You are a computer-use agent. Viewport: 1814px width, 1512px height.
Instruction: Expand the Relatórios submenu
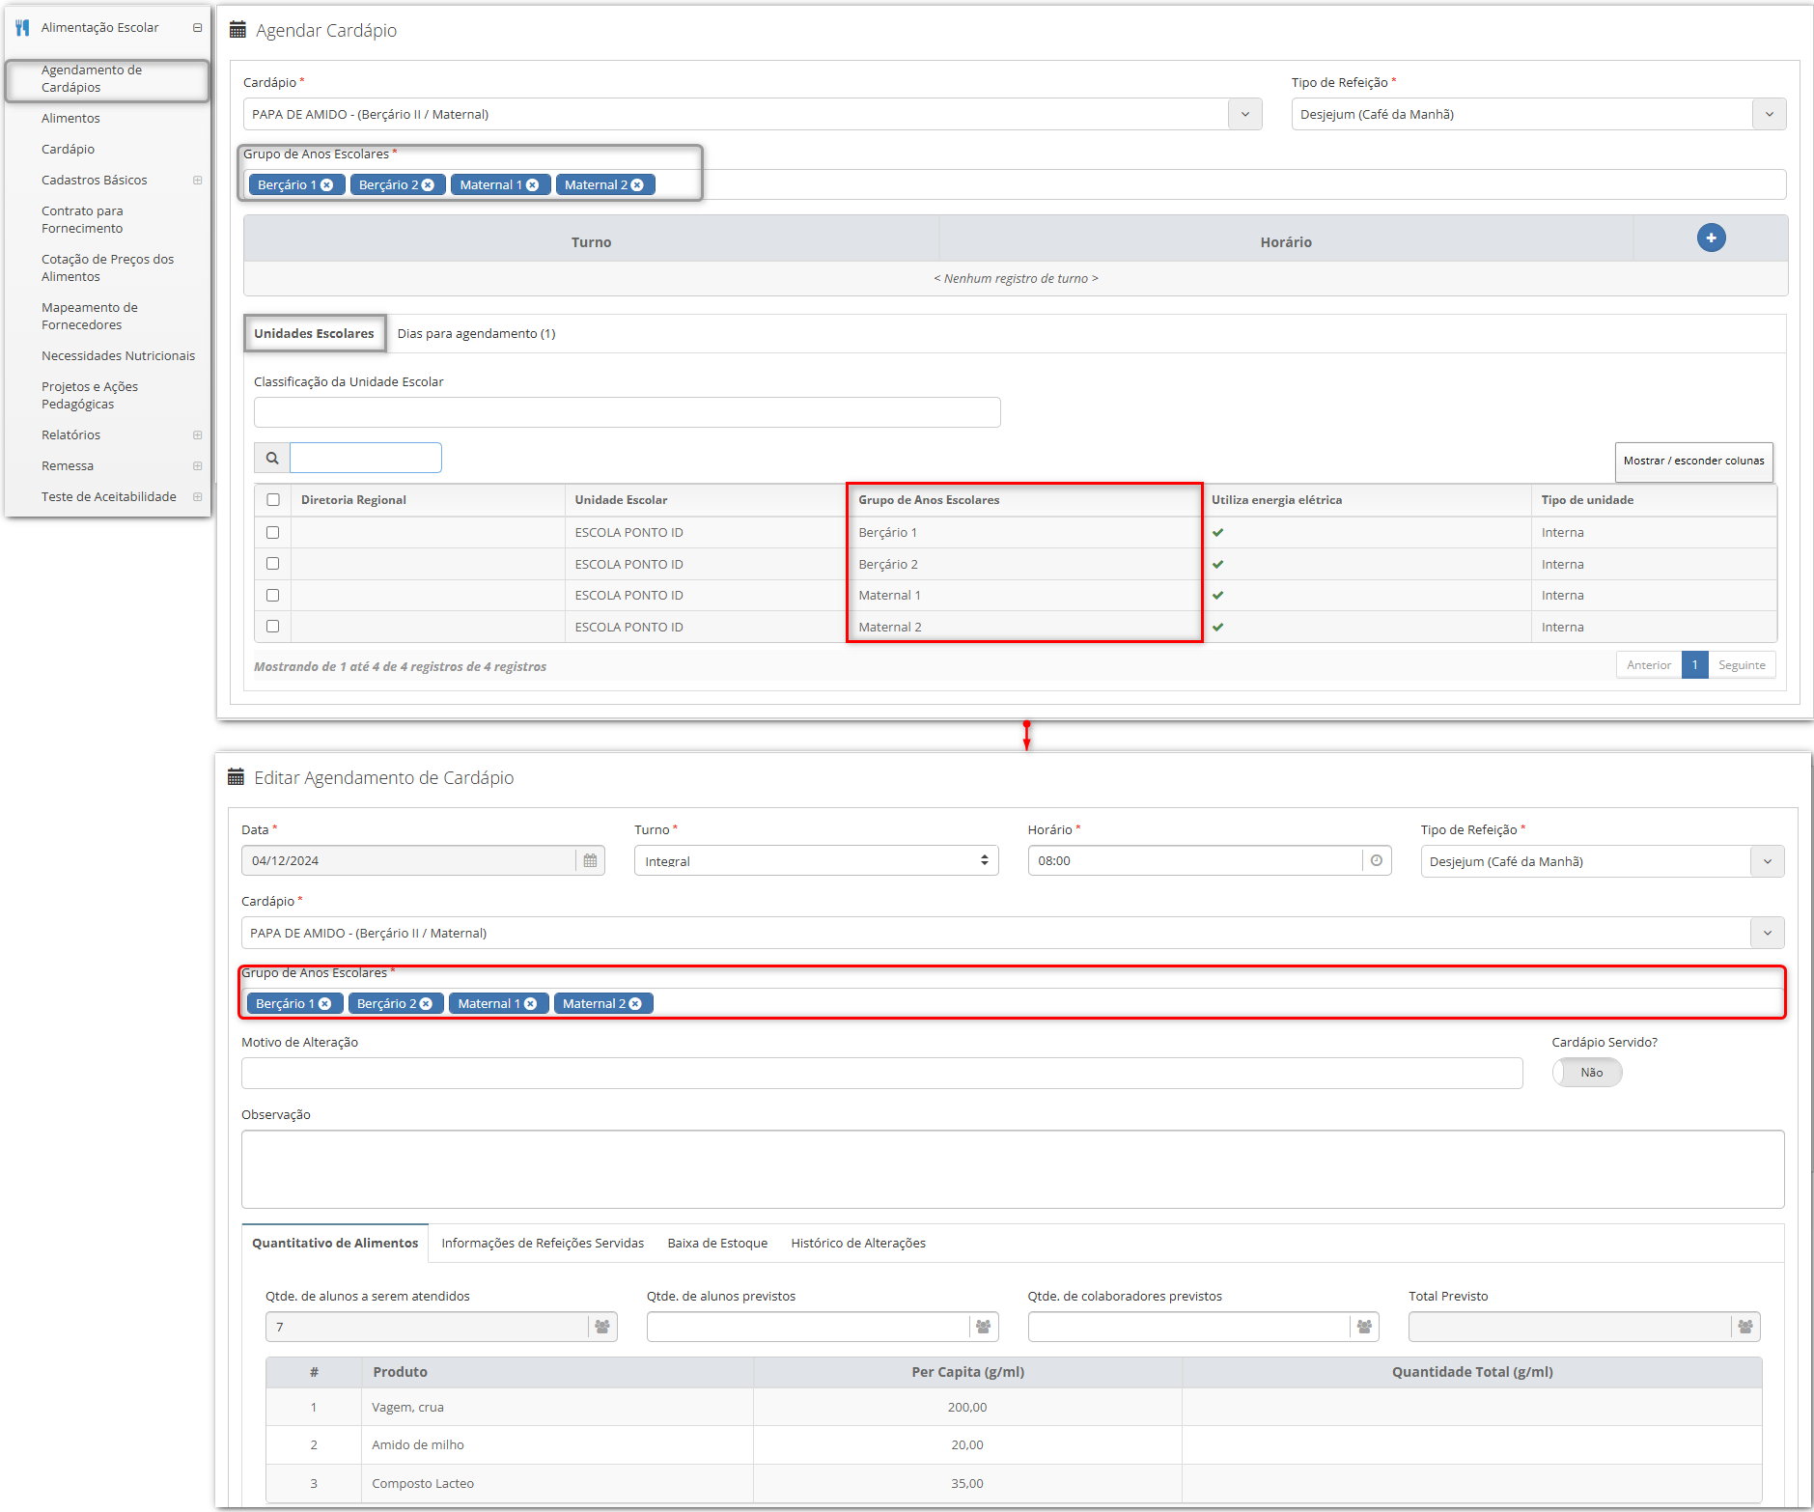pyautogui.click(x=197, y=435)
